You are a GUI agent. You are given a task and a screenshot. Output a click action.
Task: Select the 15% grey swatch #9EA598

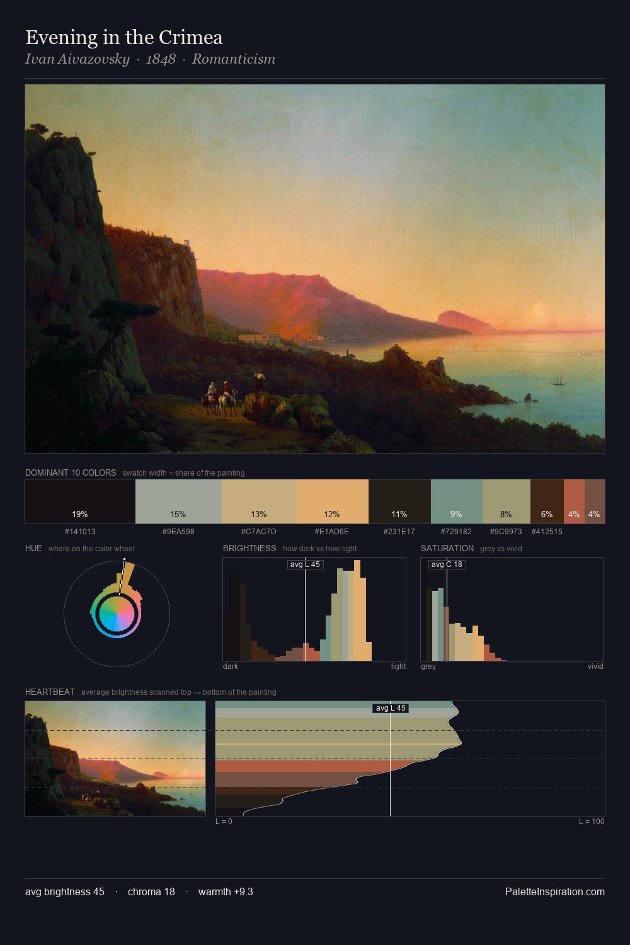click(x=178, y=501)
